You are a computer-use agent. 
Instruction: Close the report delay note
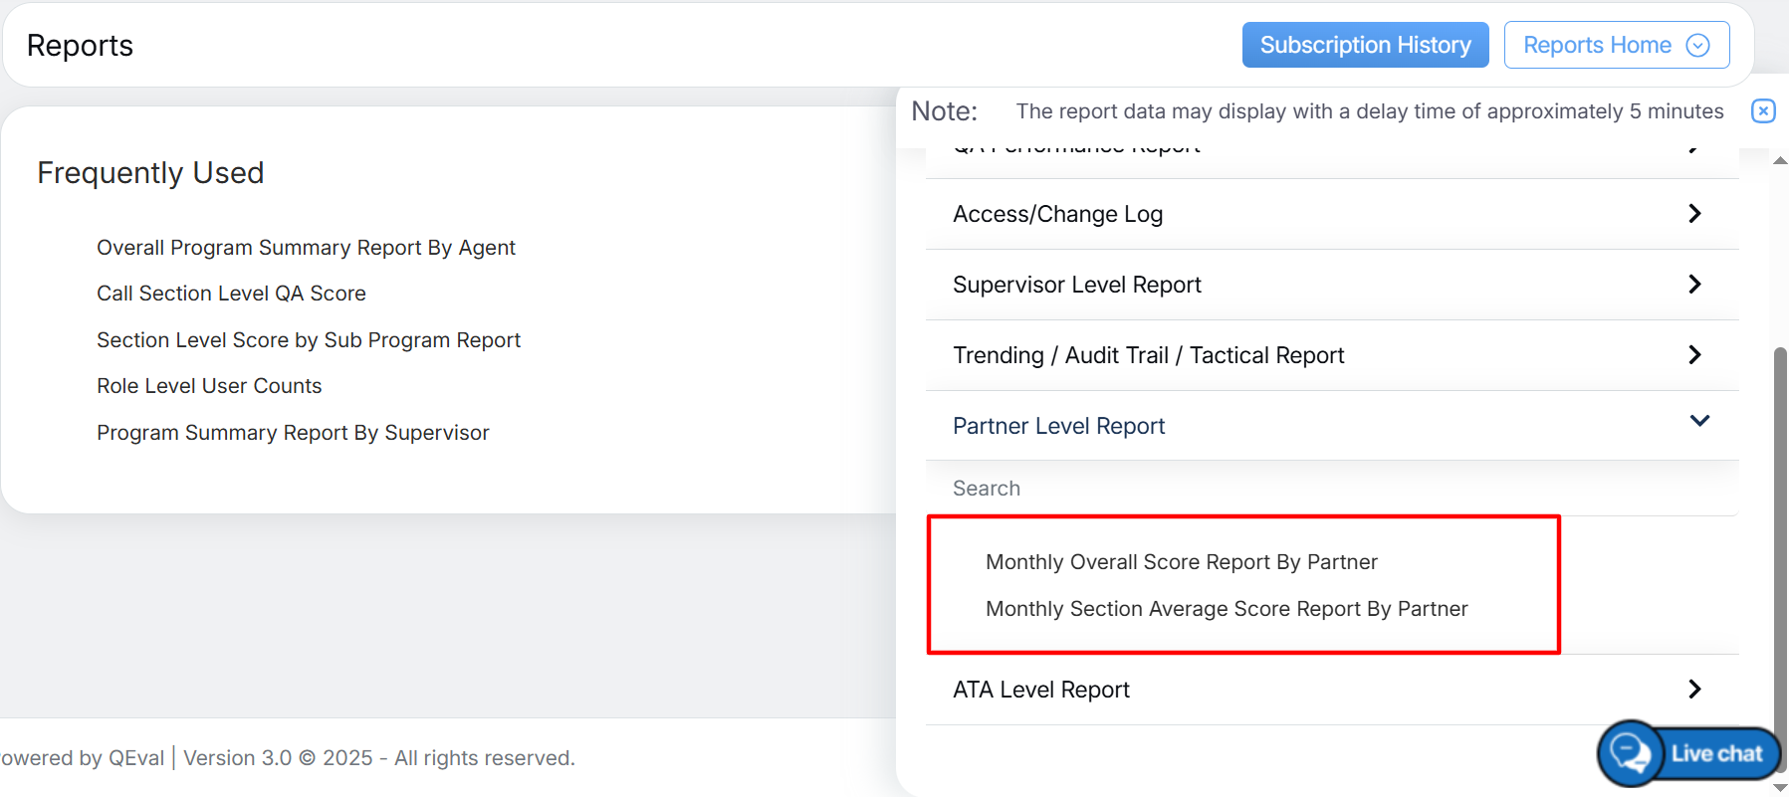pyautogui.click(x=1762, y=110)
